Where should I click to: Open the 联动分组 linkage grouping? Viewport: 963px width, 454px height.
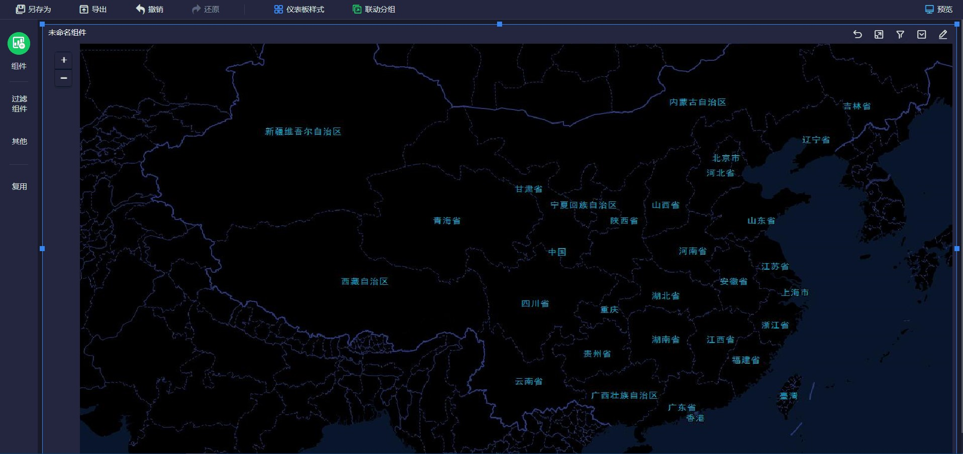pyautogui.click(x=374, y=9)
